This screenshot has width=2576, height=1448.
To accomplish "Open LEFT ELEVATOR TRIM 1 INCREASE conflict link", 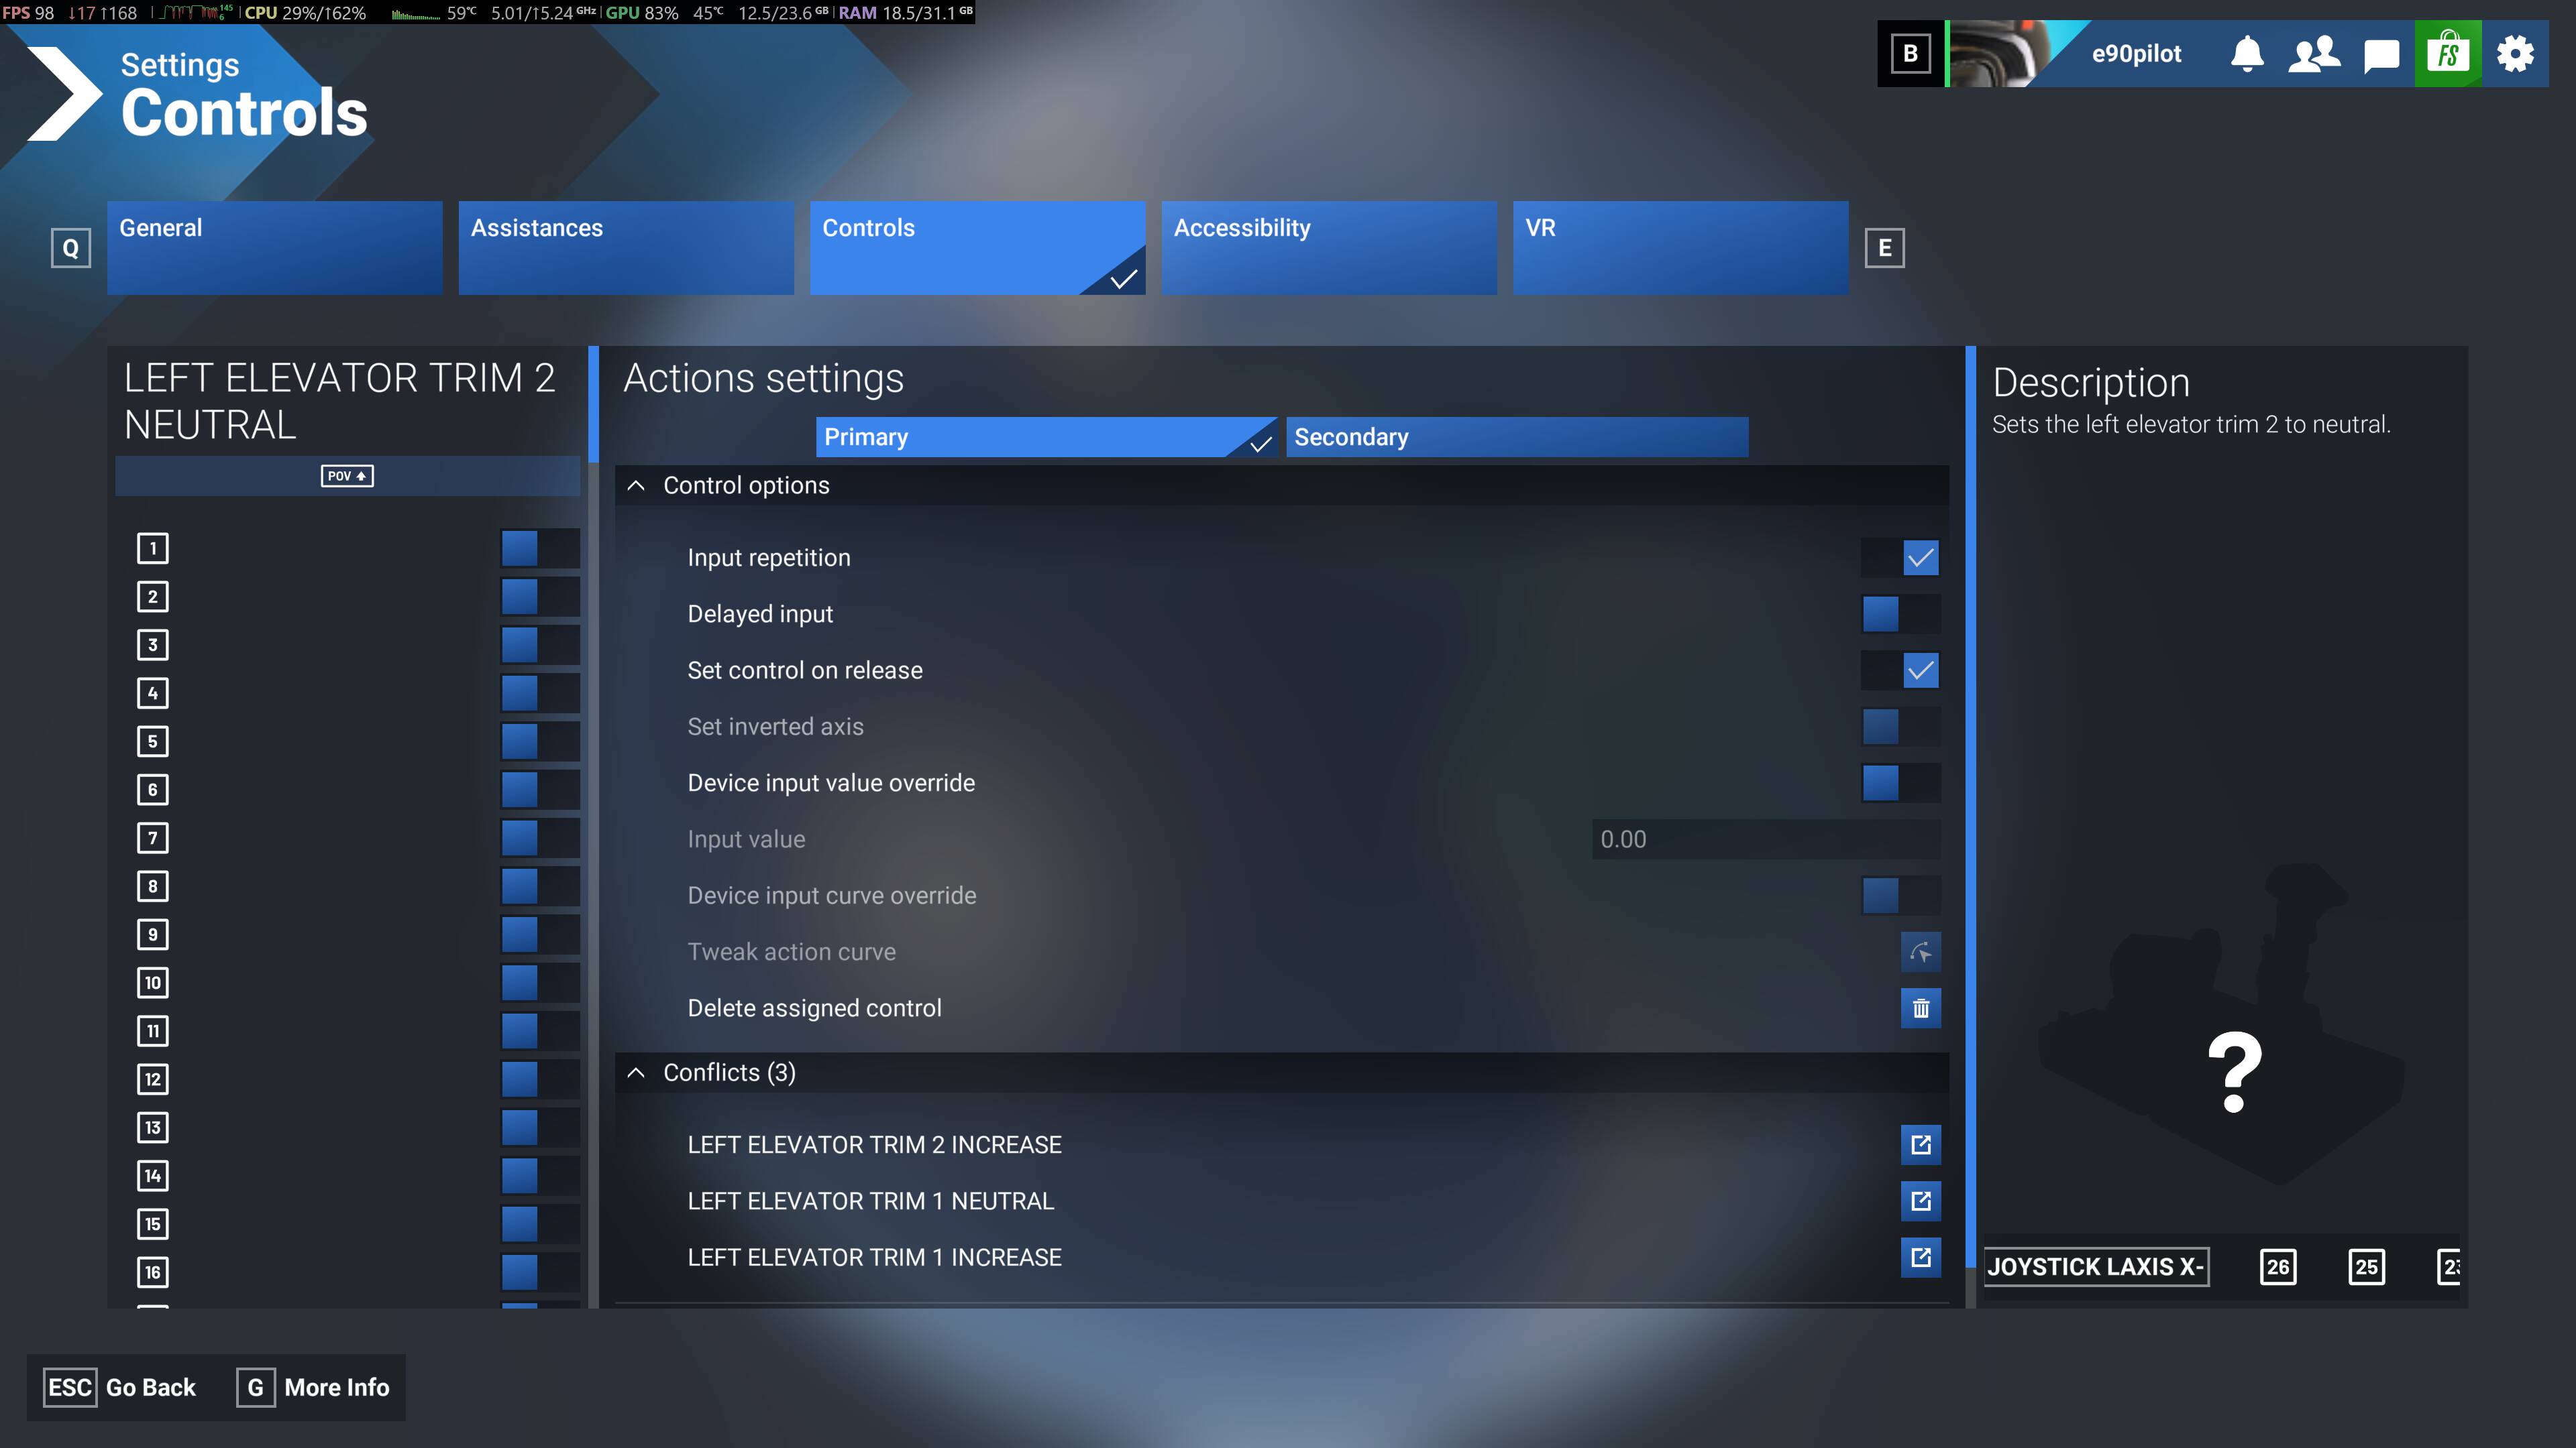I will coord(1920,1257).
